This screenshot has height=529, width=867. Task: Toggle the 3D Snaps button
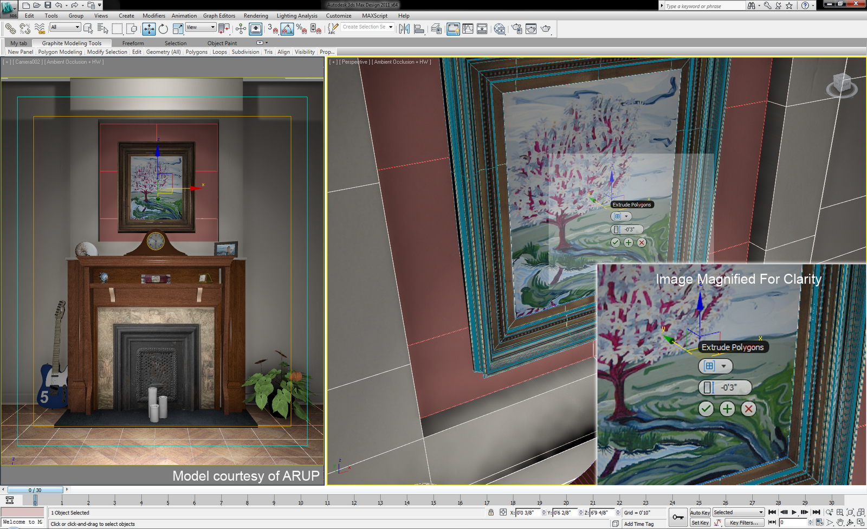coord(273,28)
